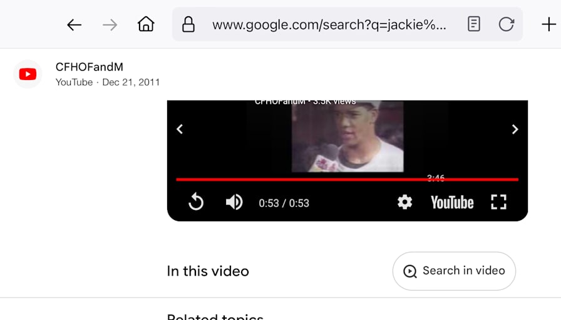The width and height of the screenshot is (561, 320).
Task: Open the video on YouTube
Action: [x=452, y=202]
